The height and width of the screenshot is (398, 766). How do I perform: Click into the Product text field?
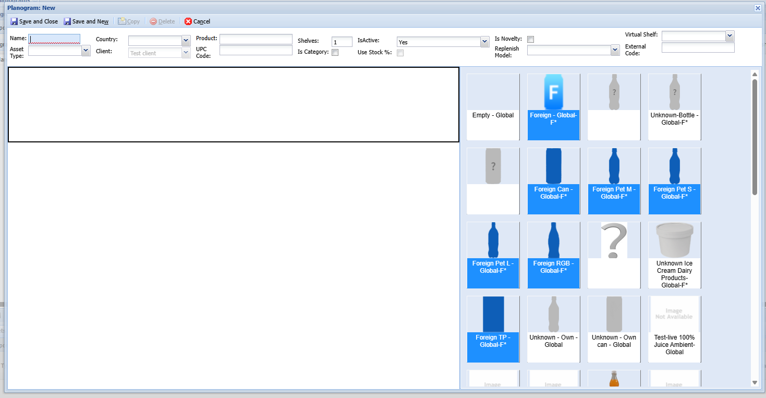click(x=256, y=39)
